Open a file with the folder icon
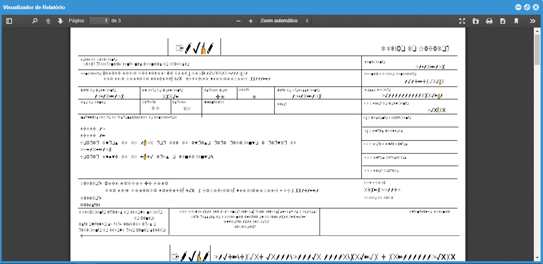 (x=476, y=21)
